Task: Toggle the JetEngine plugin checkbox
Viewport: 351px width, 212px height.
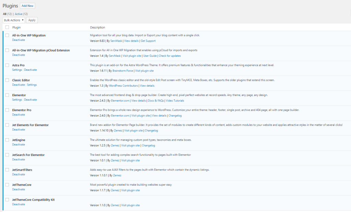Action: pyautogui.click(x=7, y=140)
